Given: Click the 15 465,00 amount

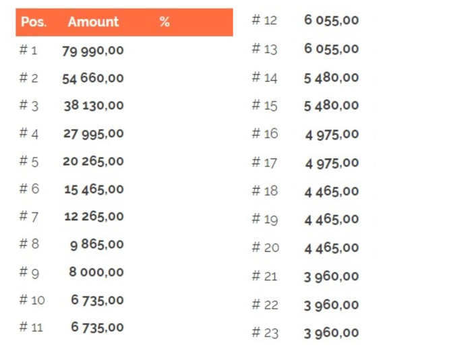Looking at the screenshot, I should [94, 189].
